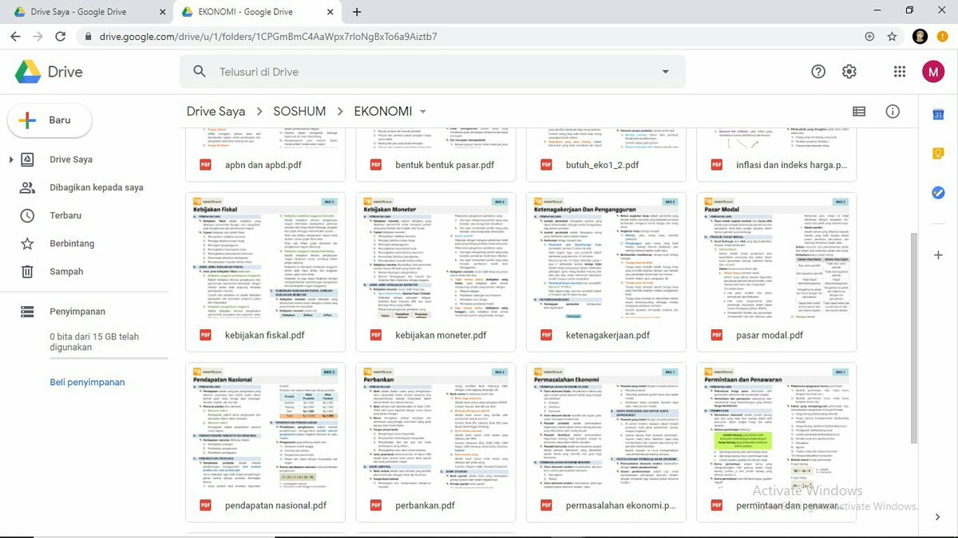The height and width of the screenshot is (538, 958).
Task: Open the Settings gear icon
Action: coord(849,72)
